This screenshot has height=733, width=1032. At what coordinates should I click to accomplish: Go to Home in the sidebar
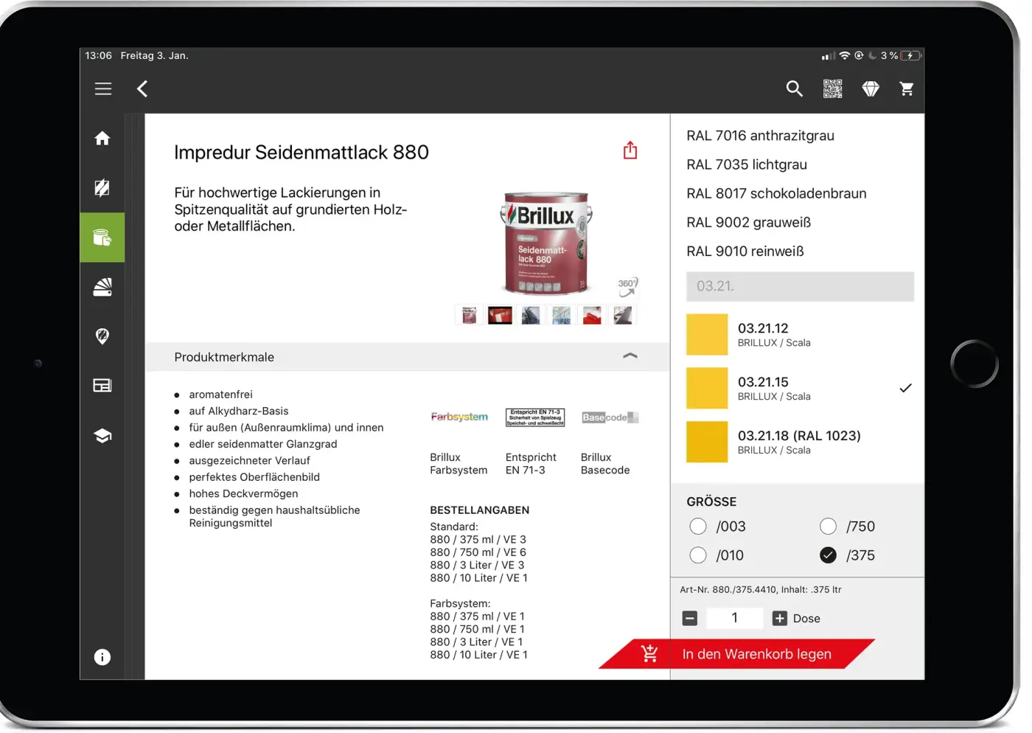pos(102,138)
